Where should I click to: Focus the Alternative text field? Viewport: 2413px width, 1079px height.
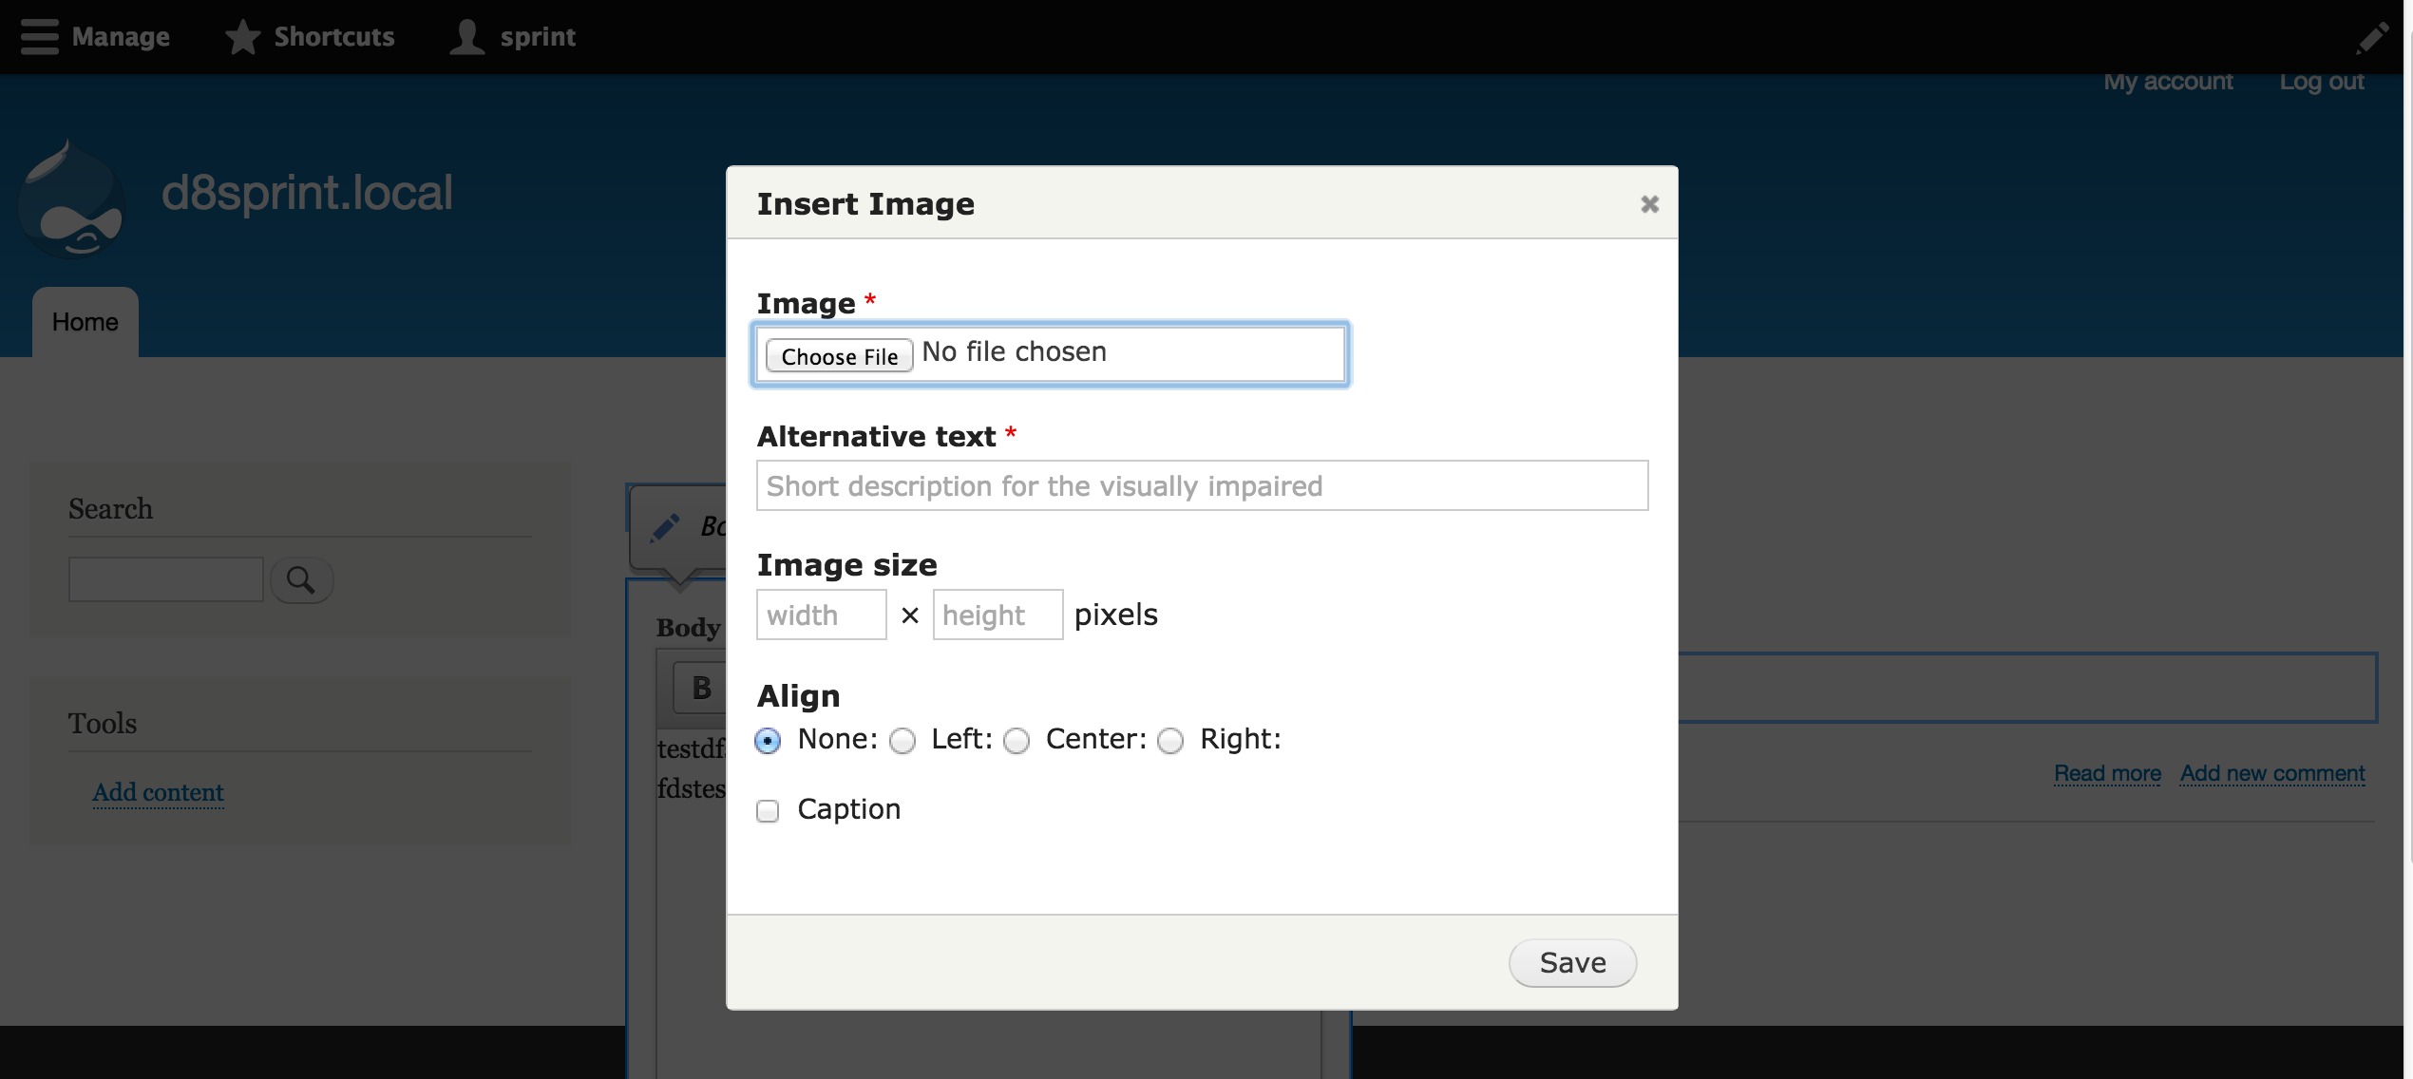(1202, 485)
